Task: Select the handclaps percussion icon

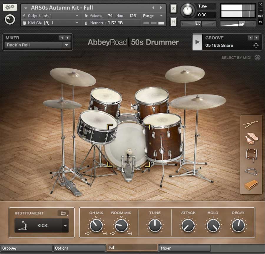Action: tap(252, 138)
